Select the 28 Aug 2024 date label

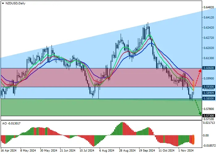(127, 151)
